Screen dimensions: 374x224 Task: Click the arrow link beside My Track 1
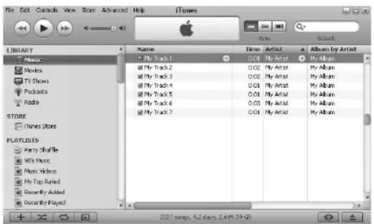[x=226, y=58]
